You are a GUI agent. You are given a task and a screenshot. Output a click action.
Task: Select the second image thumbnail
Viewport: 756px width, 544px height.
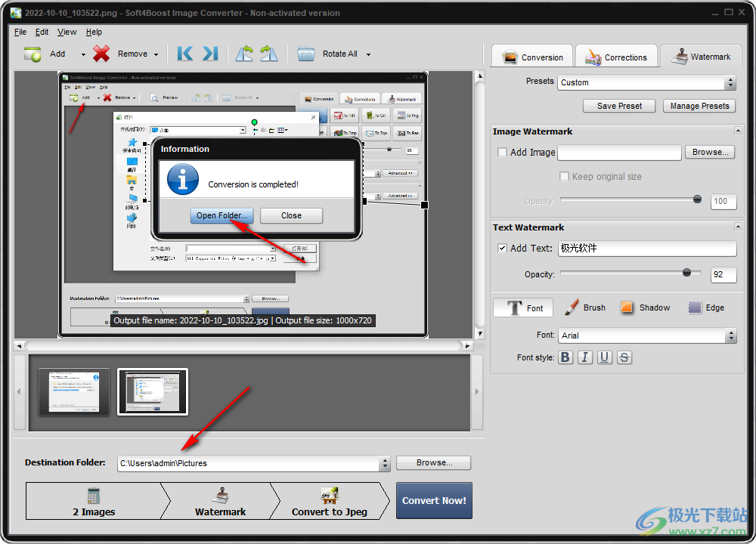coord(153,391)
